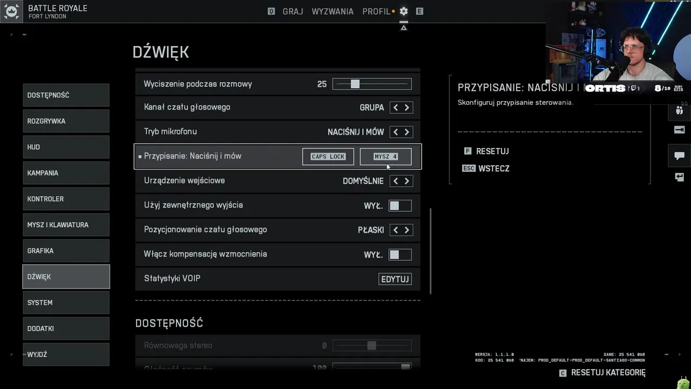The height and width of the screenshot is (389, 691).
Task: Select previous Kanał czatu głosowego option
Action: click(x=396, y=108)
